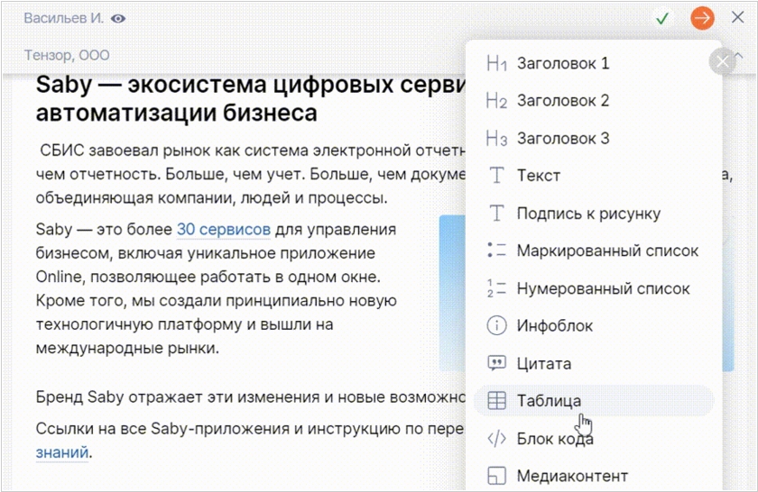Close the document with top-right X

(738, 17)
